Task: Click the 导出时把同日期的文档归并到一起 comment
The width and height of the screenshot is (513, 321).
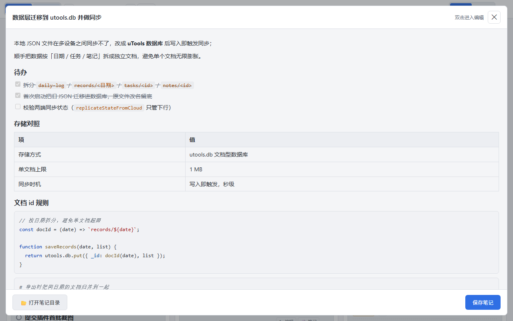Action: [x=64, y=287]
